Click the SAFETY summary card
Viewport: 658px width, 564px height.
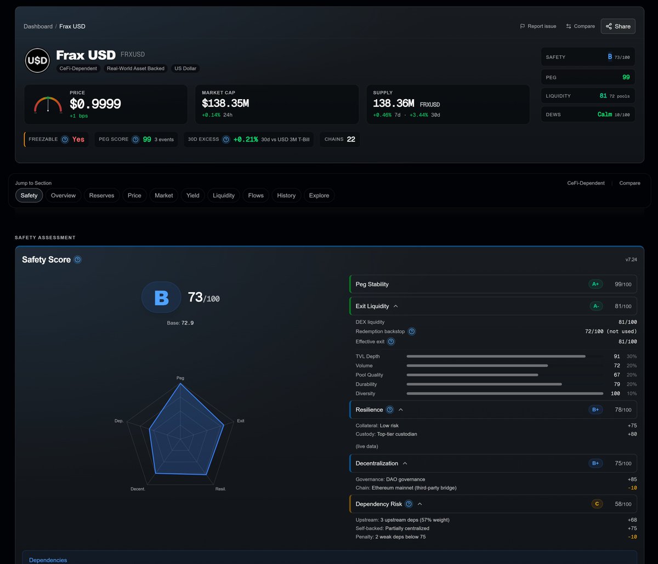coord(588,57)
